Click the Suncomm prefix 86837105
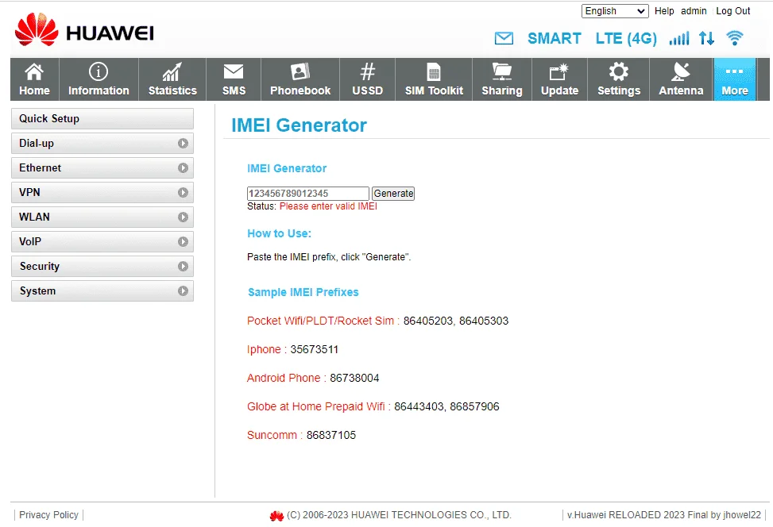 (330, 436)
